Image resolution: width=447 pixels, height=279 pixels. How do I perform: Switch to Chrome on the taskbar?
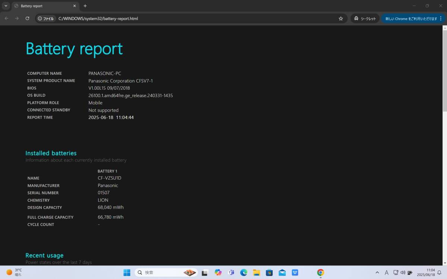(320, 272)
